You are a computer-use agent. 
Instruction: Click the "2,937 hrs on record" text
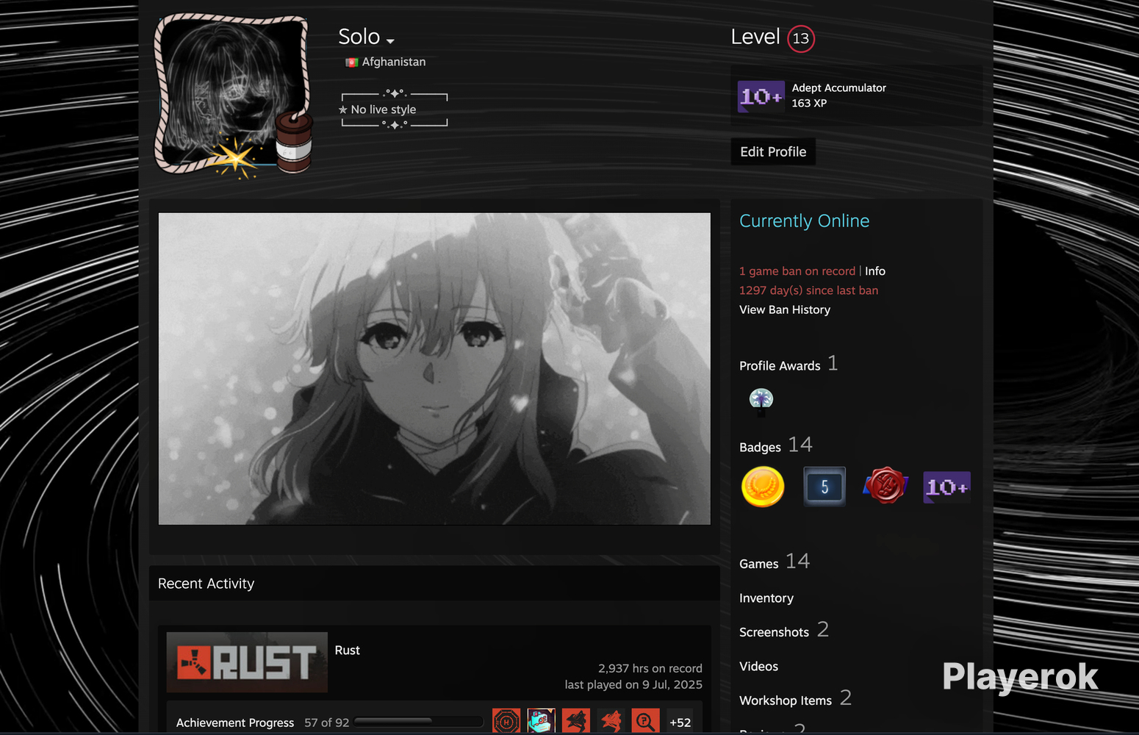[650, 669]
